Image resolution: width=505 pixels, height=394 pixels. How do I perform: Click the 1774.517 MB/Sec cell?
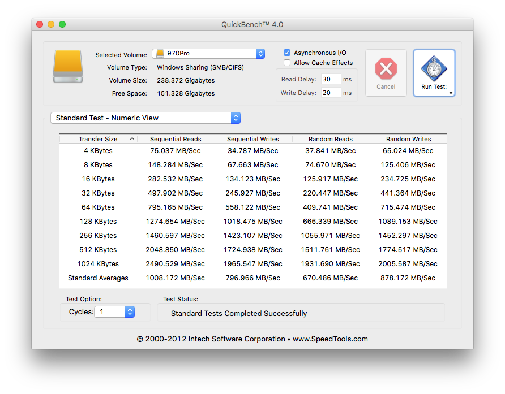(x=408, y=250)
